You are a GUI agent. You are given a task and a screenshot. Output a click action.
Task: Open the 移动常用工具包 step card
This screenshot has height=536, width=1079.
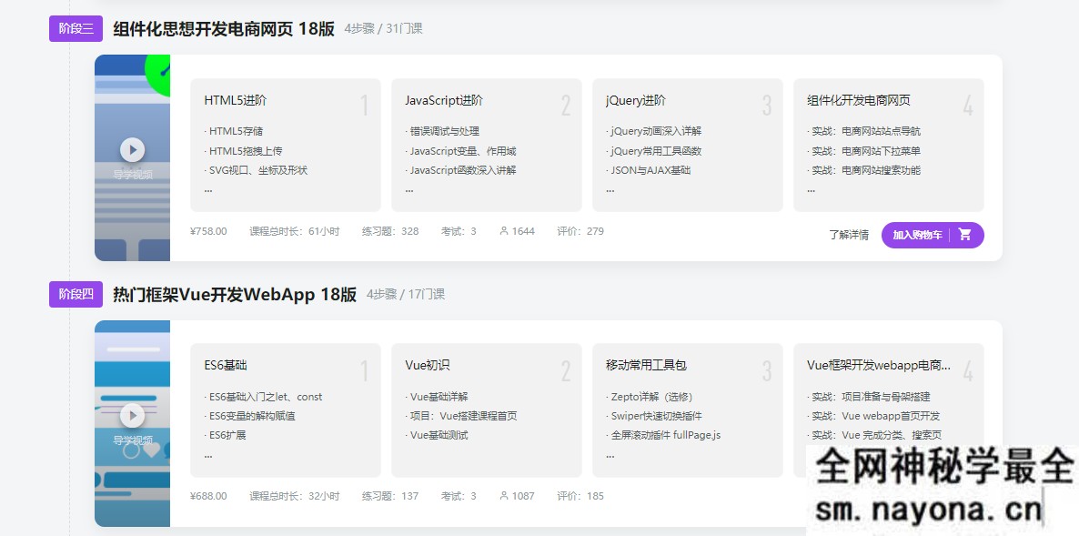688,410
